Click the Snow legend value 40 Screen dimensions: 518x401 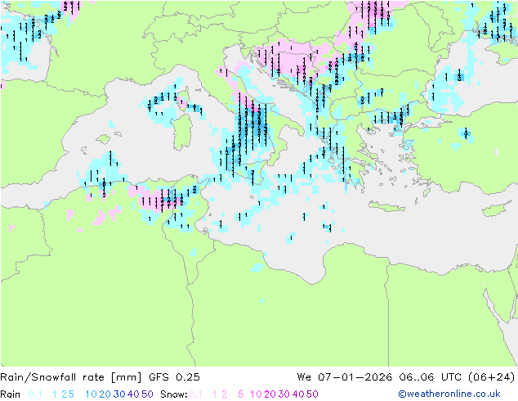pos(298,394)
